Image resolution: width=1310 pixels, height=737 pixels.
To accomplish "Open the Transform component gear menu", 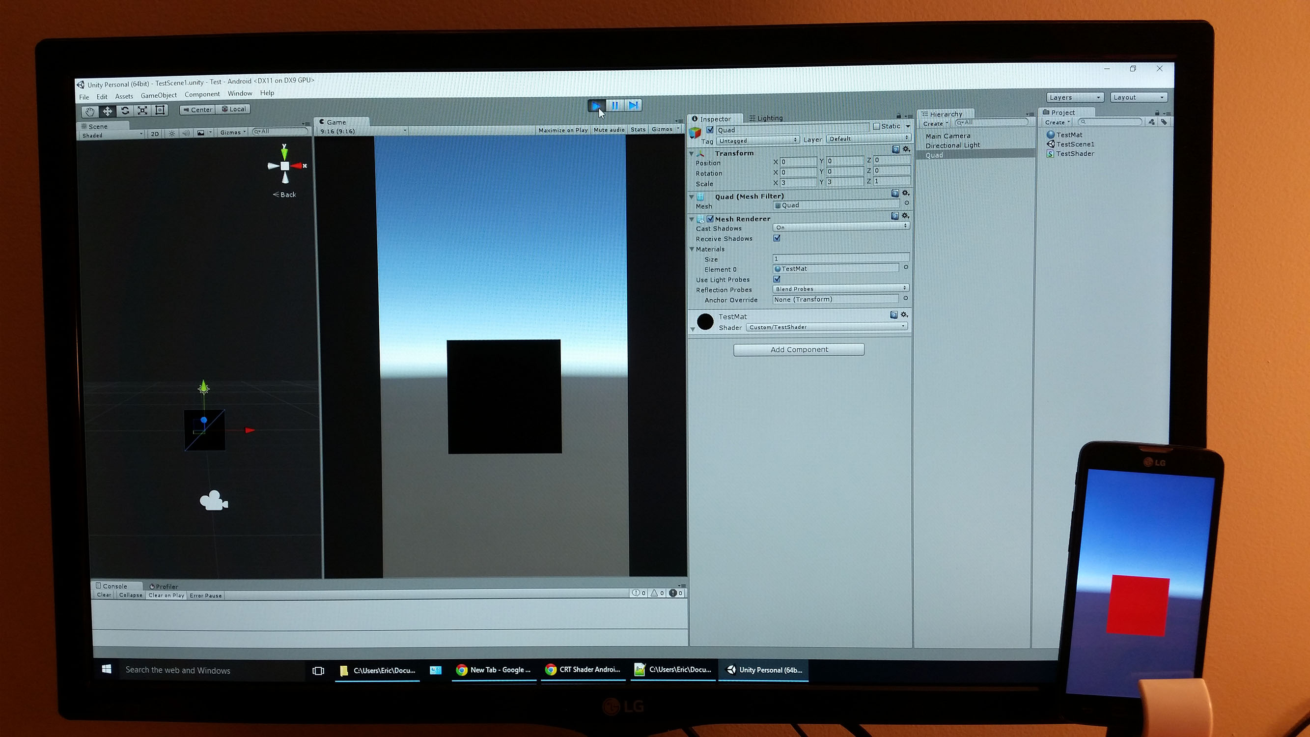I will pyautogui.click(x=907, y=150).
